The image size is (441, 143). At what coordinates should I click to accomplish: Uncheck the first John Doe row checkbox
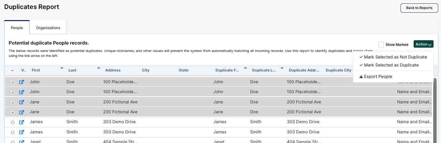coord(13,83)
